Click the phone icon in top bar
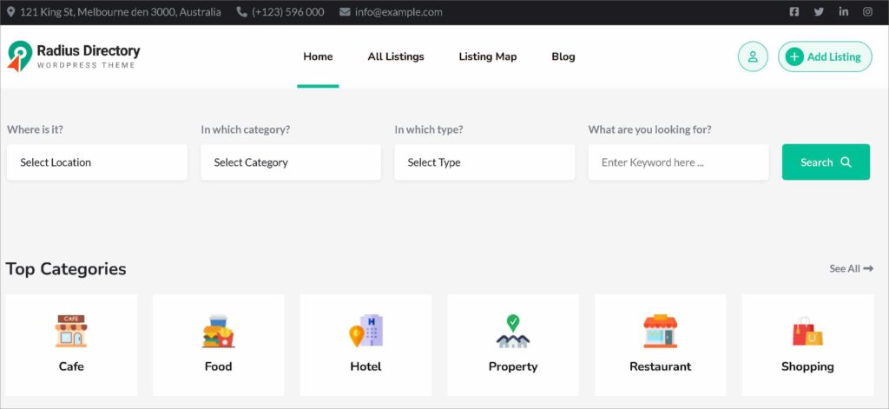This screenshot has height=409, width=889. click(241, 12)
